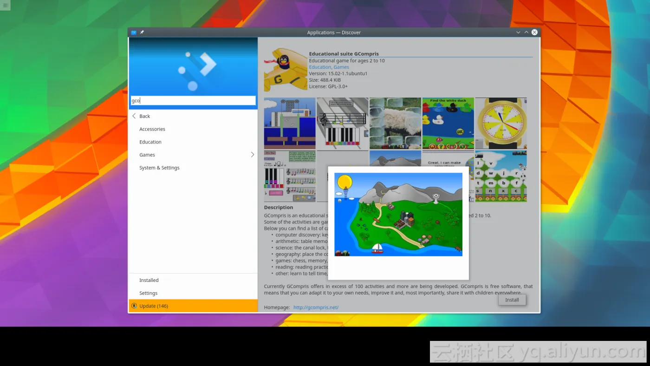650x366 pixels.
Task: Open the letter clouds keyboard thumbnail
Action: pos(501,176)
